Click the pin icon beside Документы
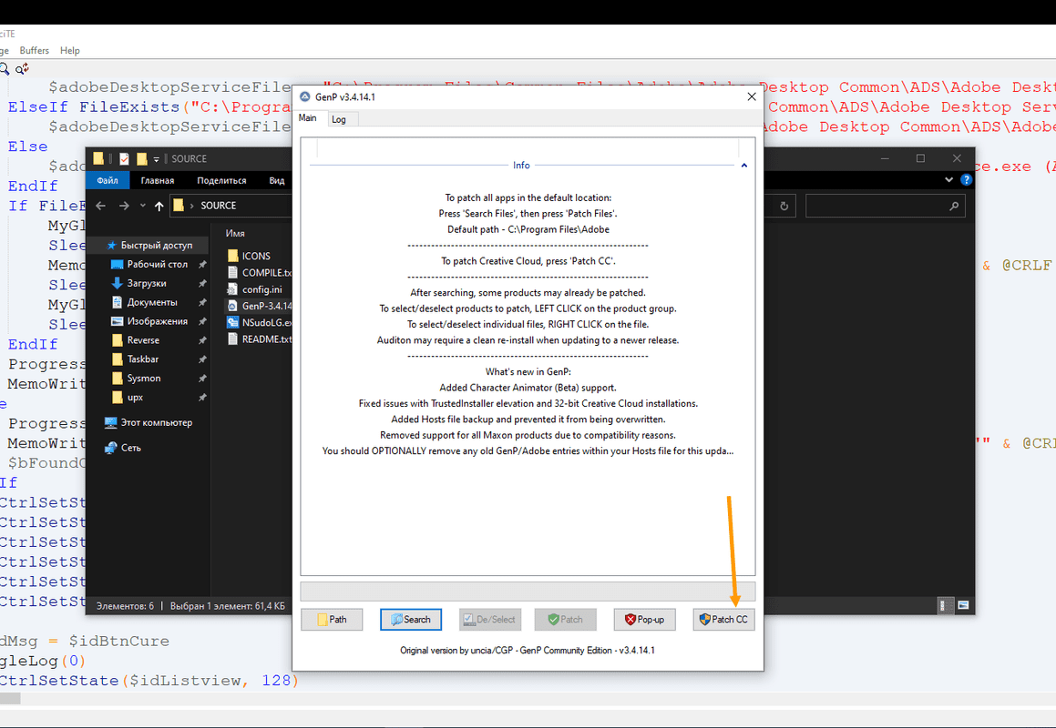The width and height of the screenshot is (1056, 728). pyautogui.click(x=202, y=302)
